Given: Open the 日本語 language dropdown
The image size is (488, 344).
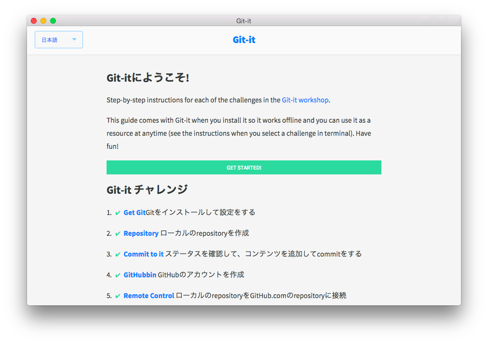Looking at the screenshot, I should point(58,40).
